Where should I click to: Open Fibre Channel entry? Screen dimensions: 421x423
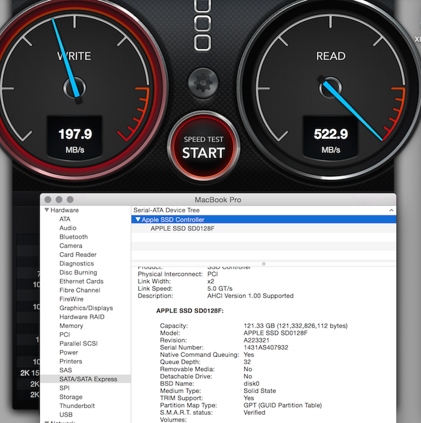(79, 290)
